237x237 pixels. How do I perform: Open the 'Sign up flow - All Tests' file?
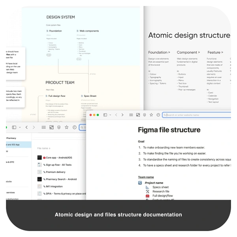pos(58,165)
